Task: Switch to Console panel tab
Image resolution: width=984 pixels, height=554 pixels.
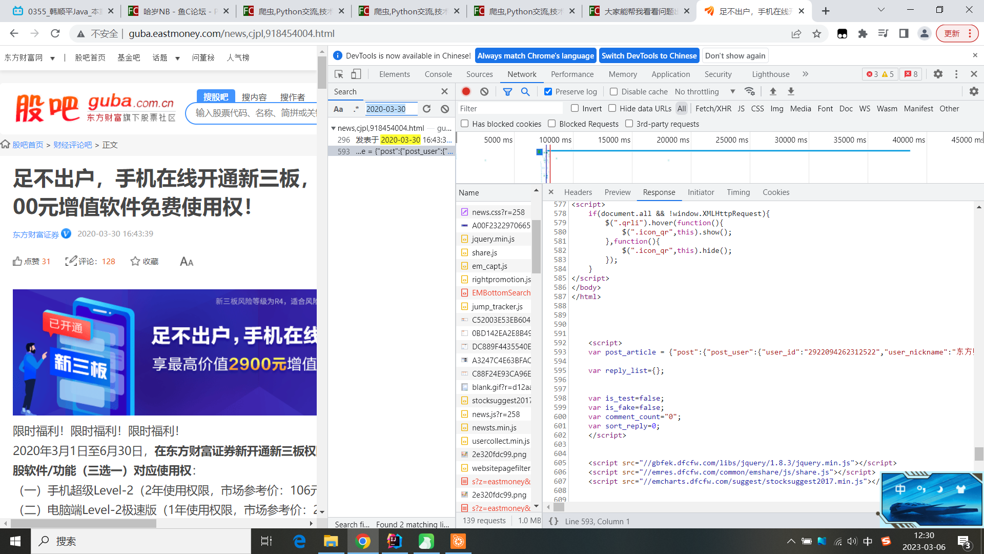Action: click(438, 74)
